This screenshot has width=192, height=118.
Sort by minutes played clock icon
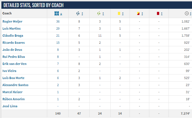187,14
